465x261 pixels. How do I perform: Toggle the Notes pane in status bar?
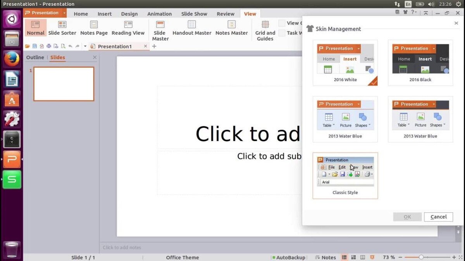coord(325,257)
